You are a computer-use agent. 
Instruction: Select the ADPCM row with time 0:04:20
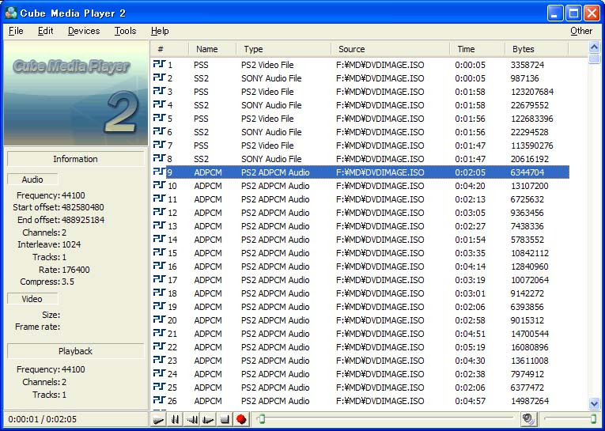[x=361, y=186]
